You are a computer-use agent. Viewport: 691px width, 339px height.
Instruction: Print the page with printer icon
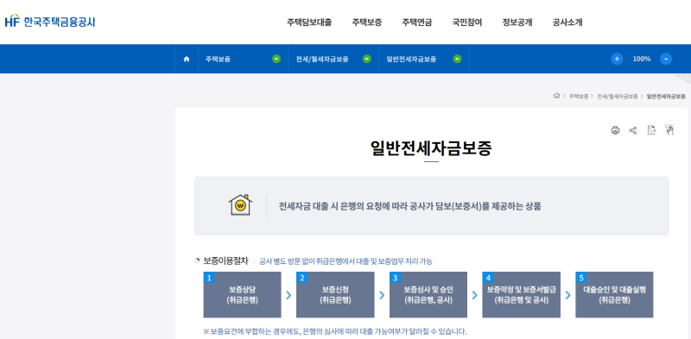(x=615, y=130)
